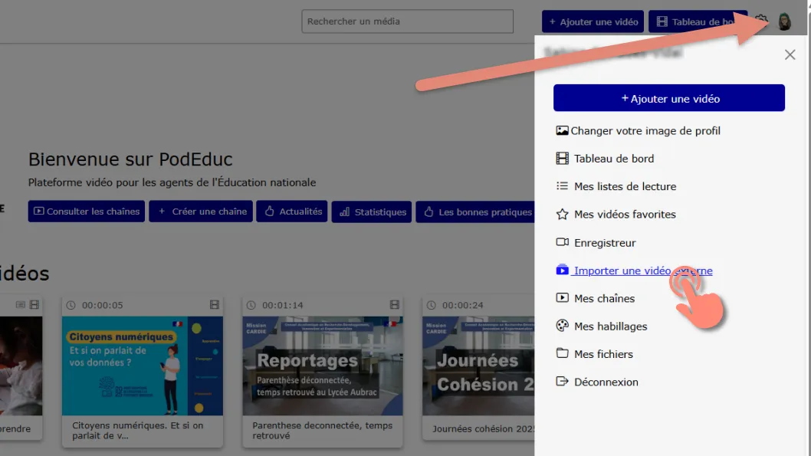
Task: Click the film icon beside Tableau de bord
Action: [x=562, y=158]
